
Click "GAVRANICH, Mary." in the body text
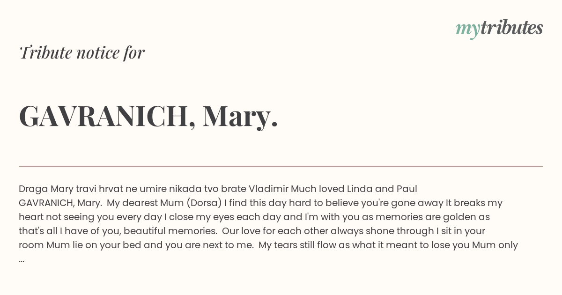[60, 203]
